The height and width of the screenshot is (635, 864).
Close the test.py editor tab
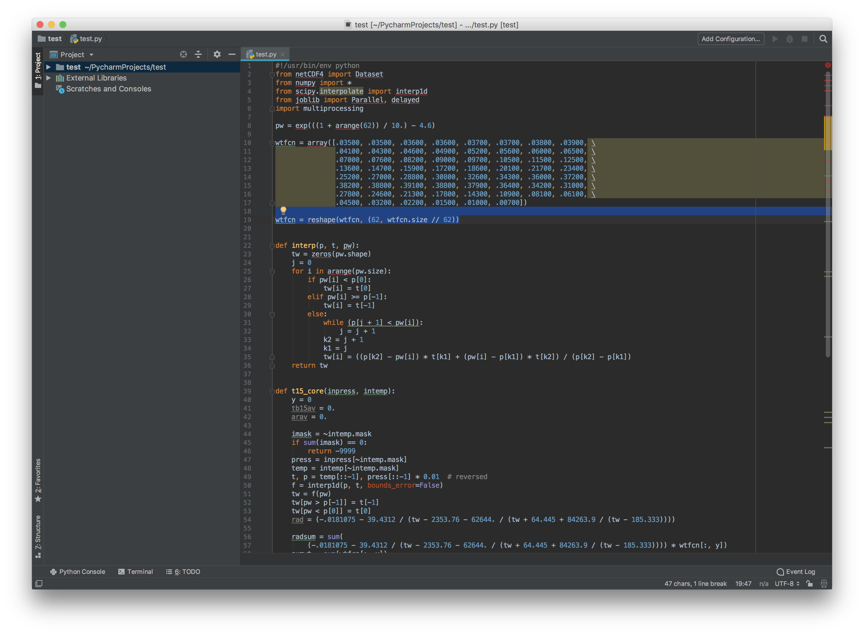[283, 55]
